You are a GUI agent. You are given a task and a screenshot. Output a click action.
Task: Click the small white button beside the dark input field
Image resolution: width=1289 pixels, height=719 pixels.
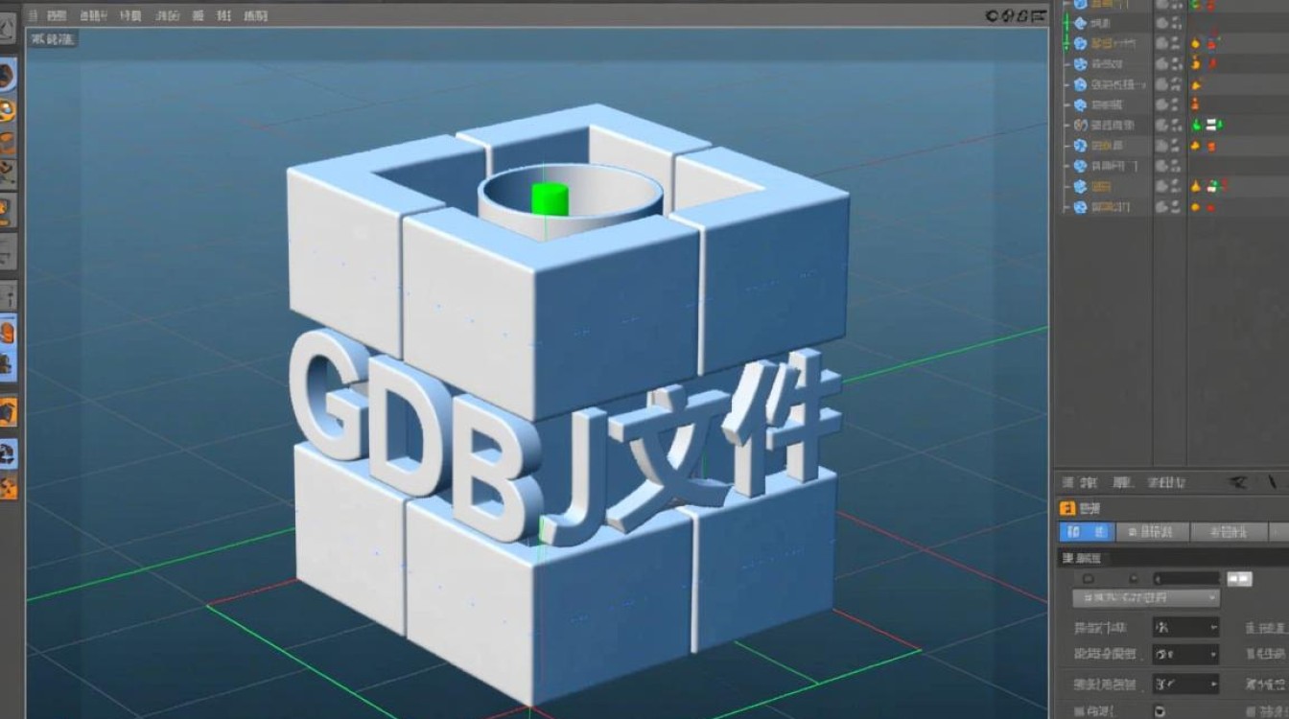click(1240, 578)
